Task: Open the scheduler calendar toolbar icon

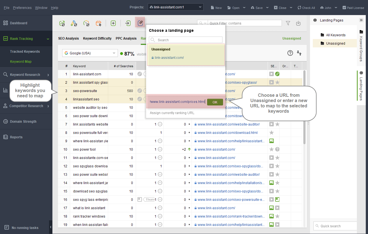Action: point(99,23)
